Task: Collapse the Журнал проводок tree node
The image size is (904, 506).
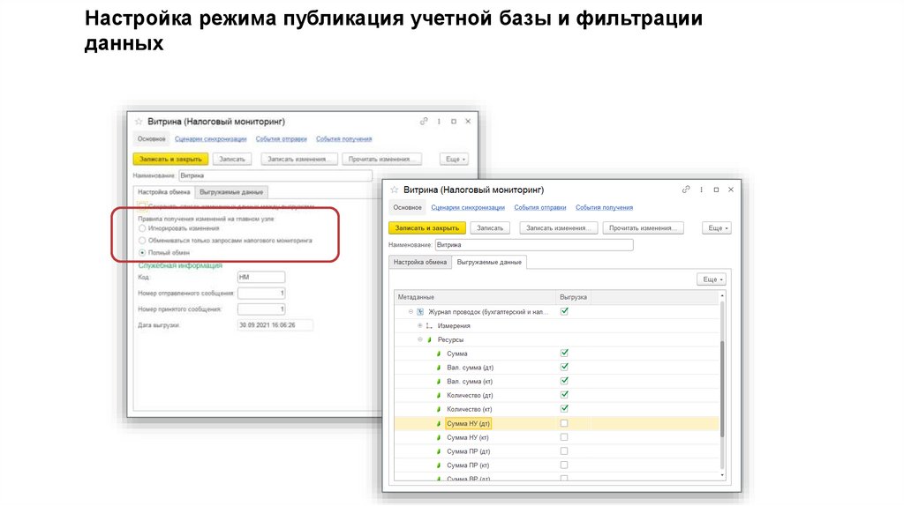Action: tap(411, 311)
